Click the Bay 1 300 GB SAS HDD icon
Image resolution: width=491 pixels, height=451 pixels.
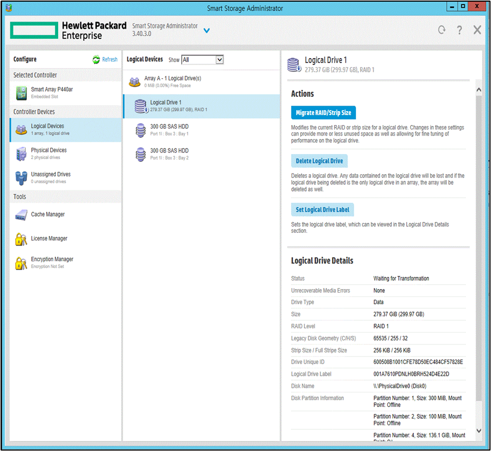(141, 130)
